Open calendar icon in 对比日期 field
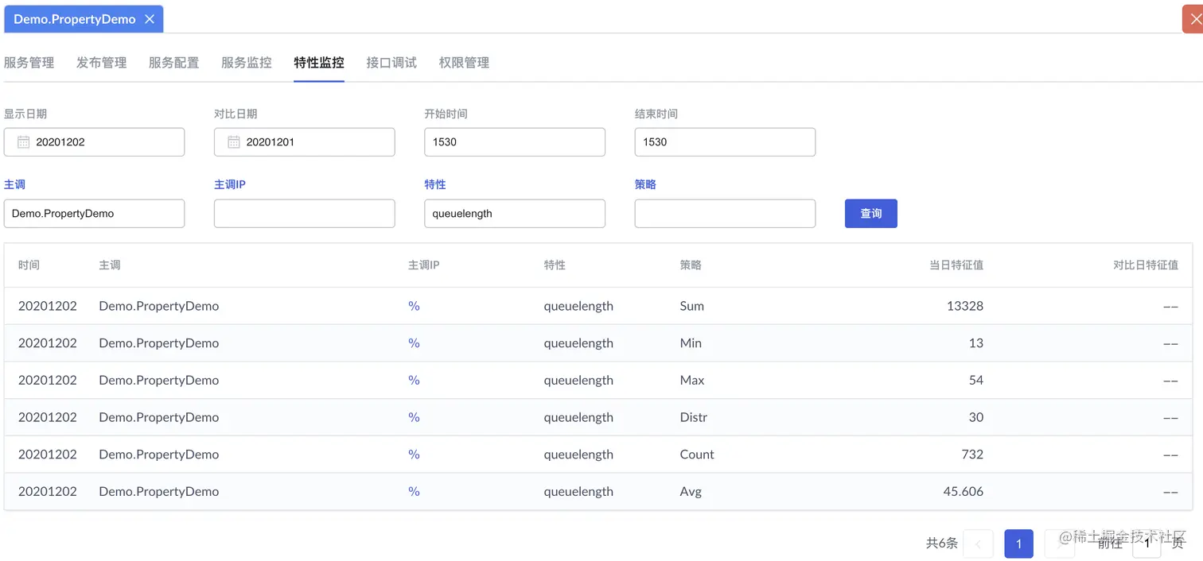This screenshot has width=1203, height=561. point(233,142)
